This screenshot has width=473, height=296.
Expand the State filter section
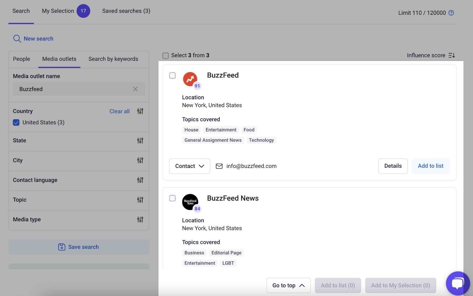point(79,140)
